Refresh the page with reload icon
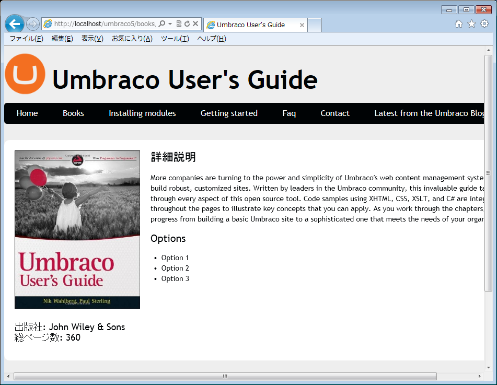Screen dimensions: 497x385 [187, 24]
